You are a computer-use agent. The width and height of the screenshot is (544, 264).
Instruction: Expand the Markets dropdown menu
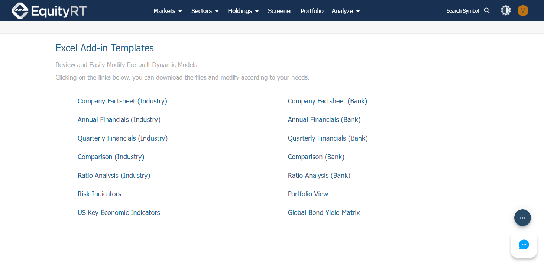(168, 11)
